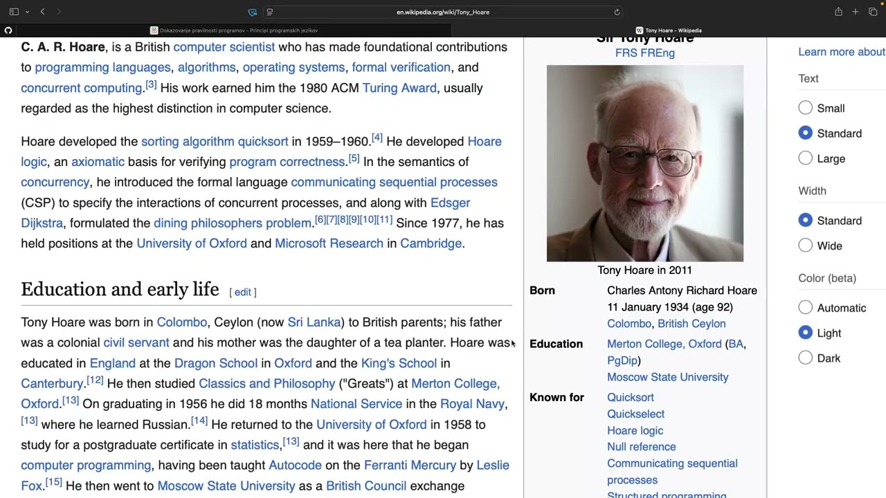Screen dimensions: 886x498
Task: Select Standard text size
Action: pyautogui.click(x=805, y=133)
